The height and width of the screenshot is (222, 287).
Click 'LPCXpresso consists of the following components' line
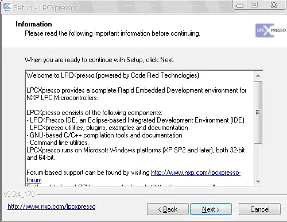94,113
